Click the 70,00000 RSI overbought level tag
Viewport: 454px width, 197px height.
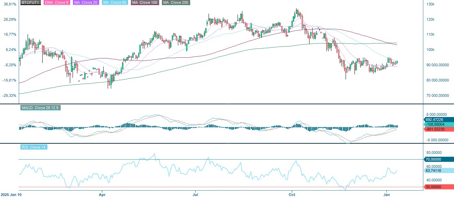[x=439, y=159]
